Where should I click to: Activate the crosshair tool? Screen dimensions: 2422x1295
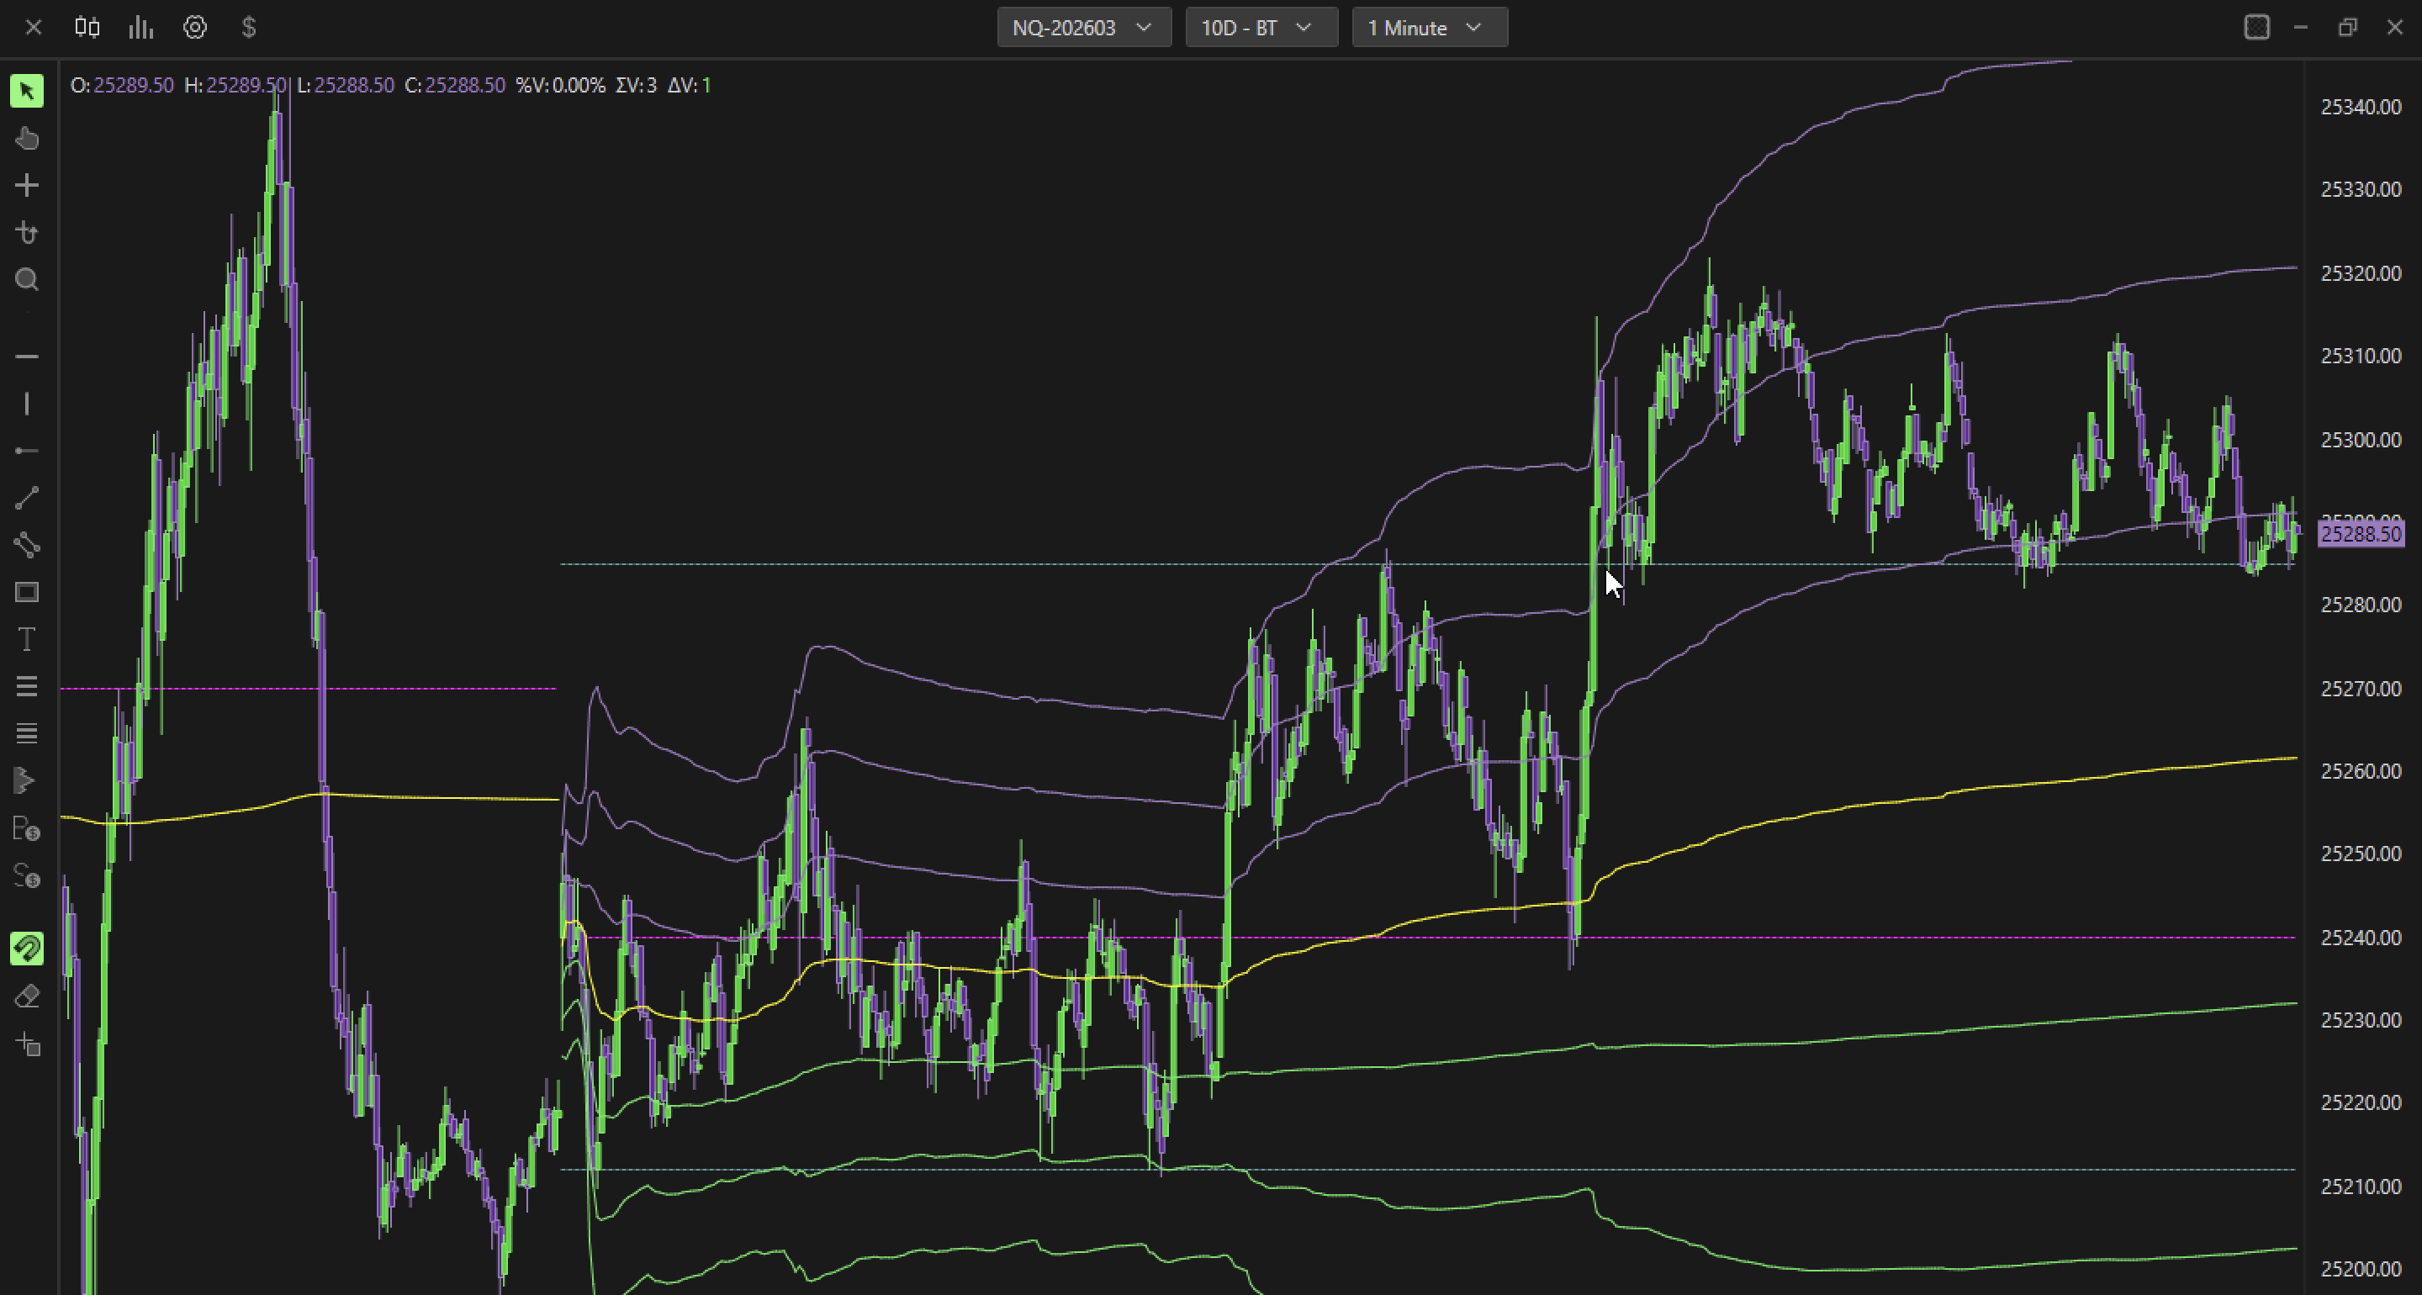click(x=26, y=185)
